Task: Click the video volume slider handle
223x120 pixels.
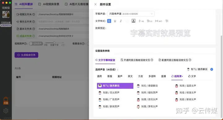Action: (54, 42)
